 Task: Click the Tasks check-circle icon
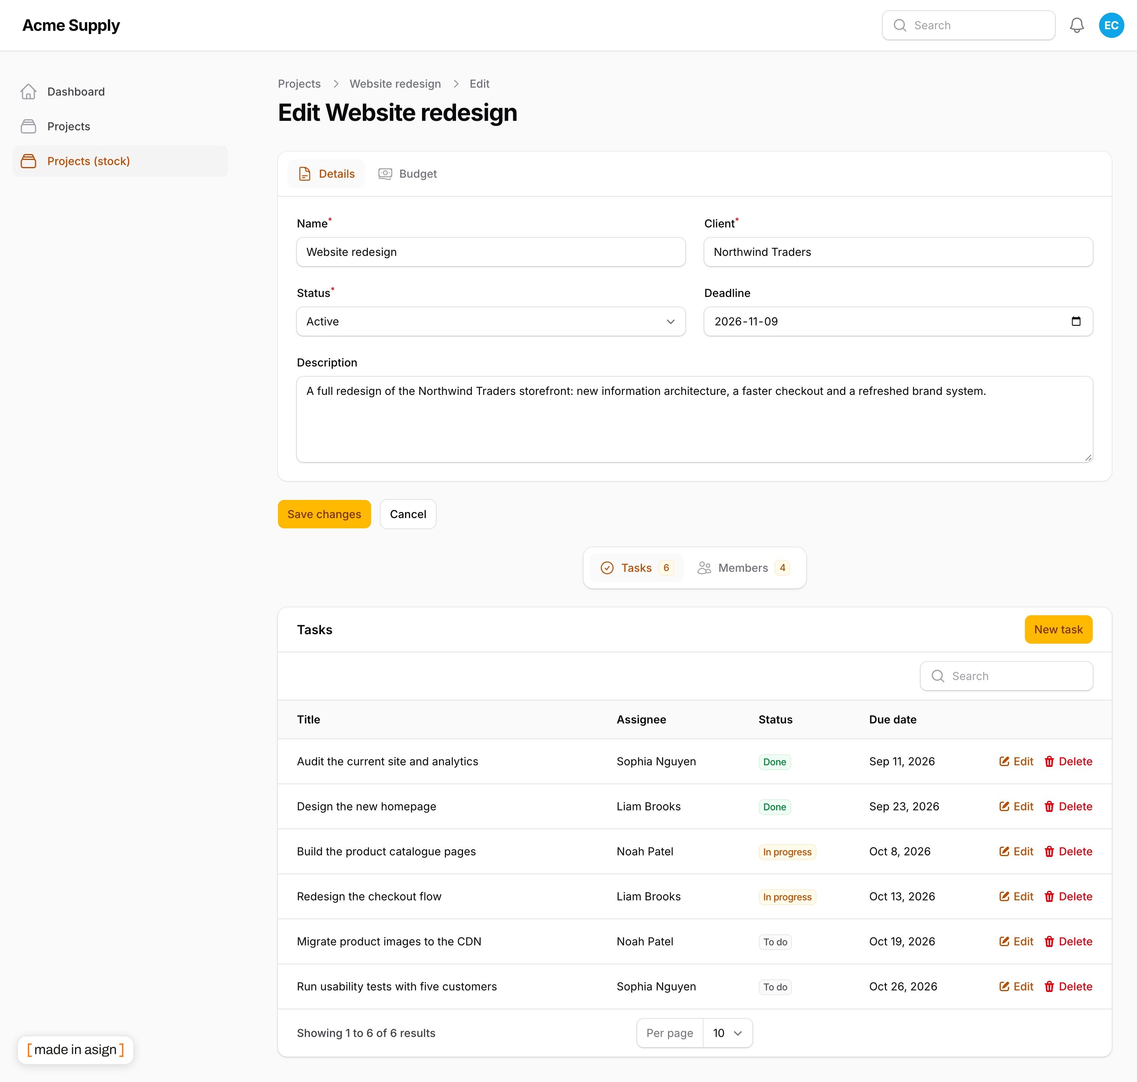[x=606, y=568]
